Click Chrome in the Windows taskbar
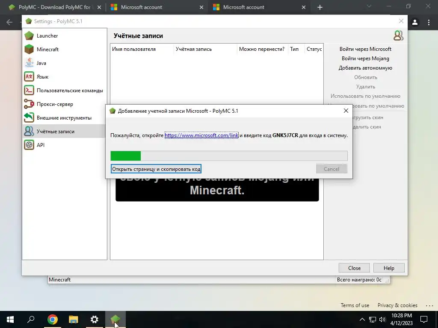The height and width of the screenshot is (328, 438). [53, 319]
